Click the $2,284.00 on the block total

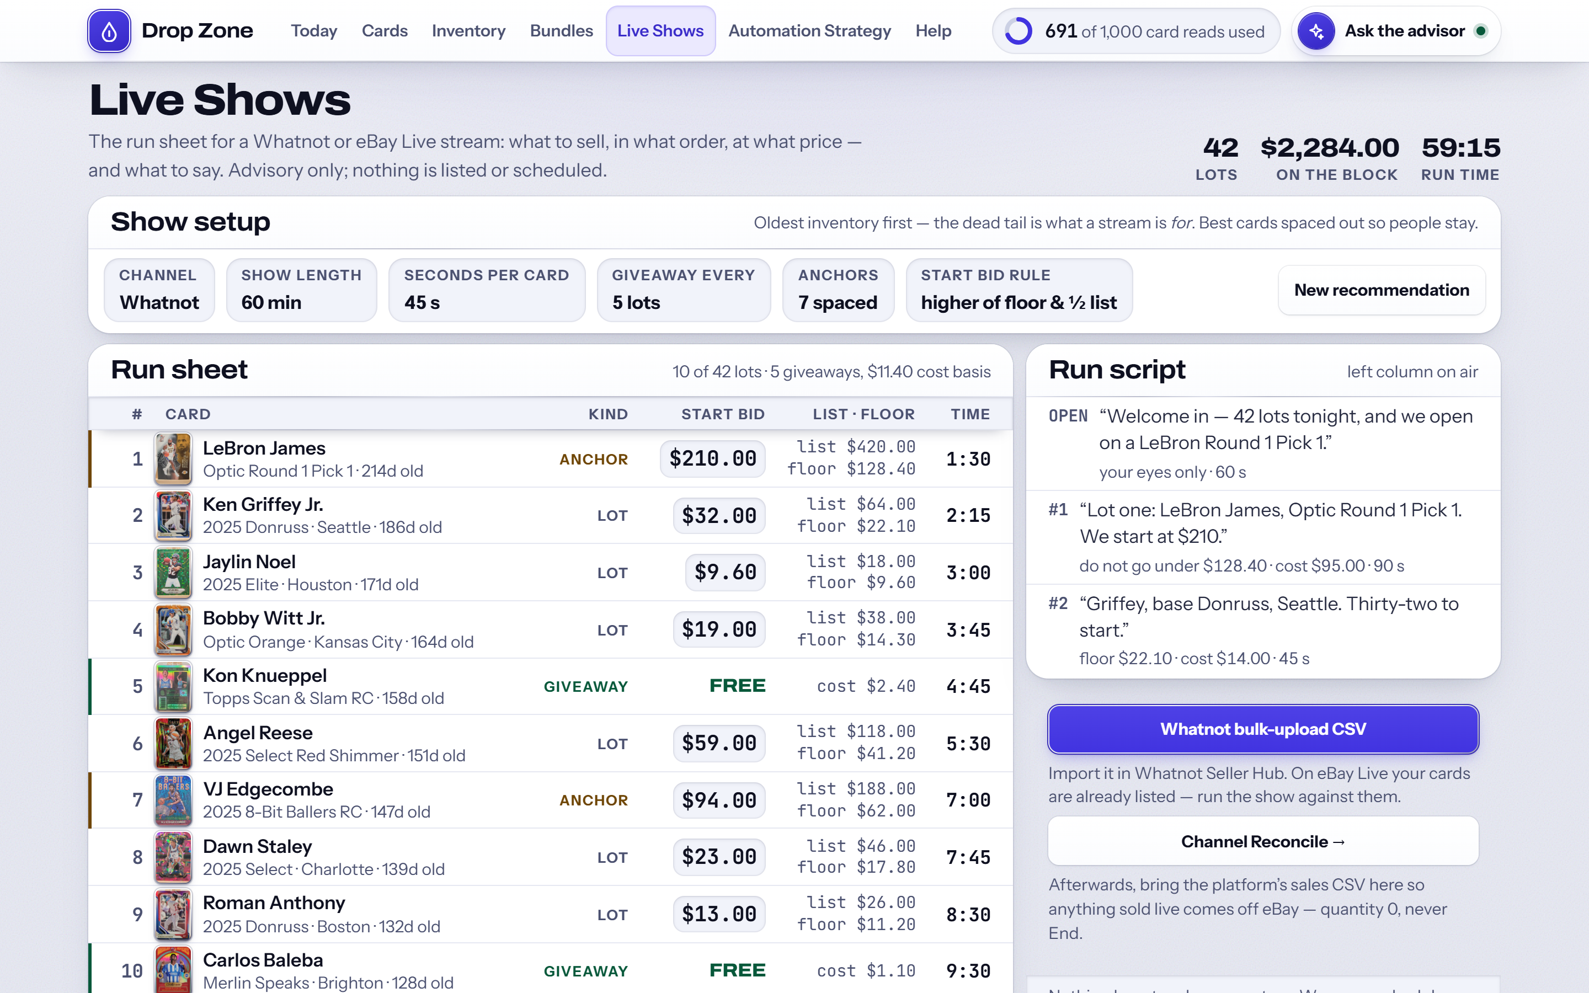coord(1330,148)
